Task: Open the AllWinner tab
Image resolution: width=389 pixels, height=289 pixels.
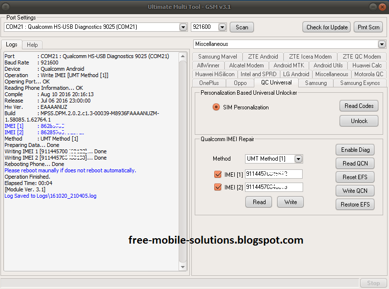Action: pyautogui.click(x=208, y=65)
